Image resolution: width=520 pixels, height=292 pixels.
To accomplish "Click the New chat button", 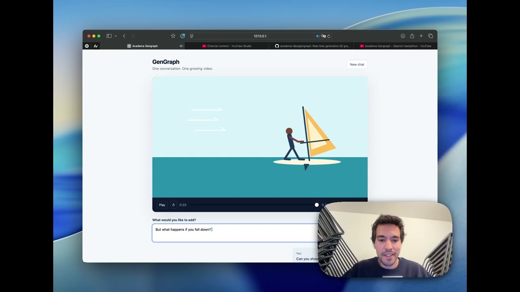I will [x=357, y=64].
